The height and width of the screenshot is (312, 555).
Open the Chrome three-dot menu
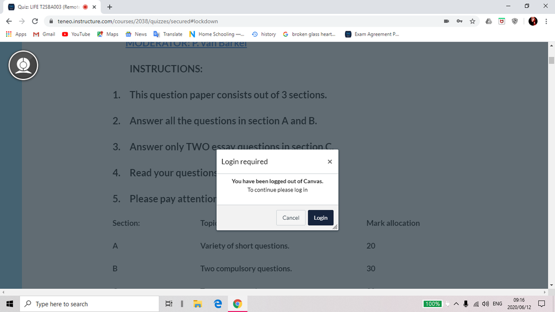(546, 21)
